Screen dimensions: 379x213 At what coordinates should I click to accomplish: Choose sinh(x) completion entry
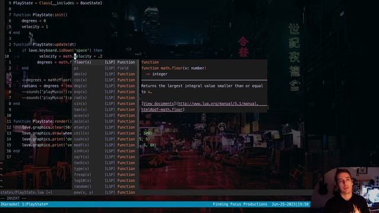[x=105, y=151]
